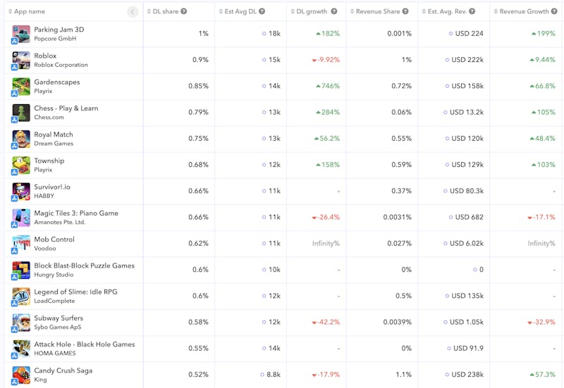The width and height of the screenshot is (564, 388).
Task: Collapse the App name column with the chevron
Action: (x=133, y=11)
